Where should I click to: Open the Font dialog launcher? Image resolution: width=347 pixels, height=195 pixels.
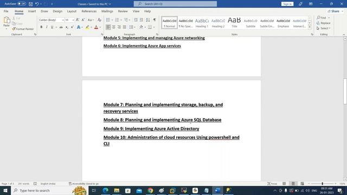102,34
